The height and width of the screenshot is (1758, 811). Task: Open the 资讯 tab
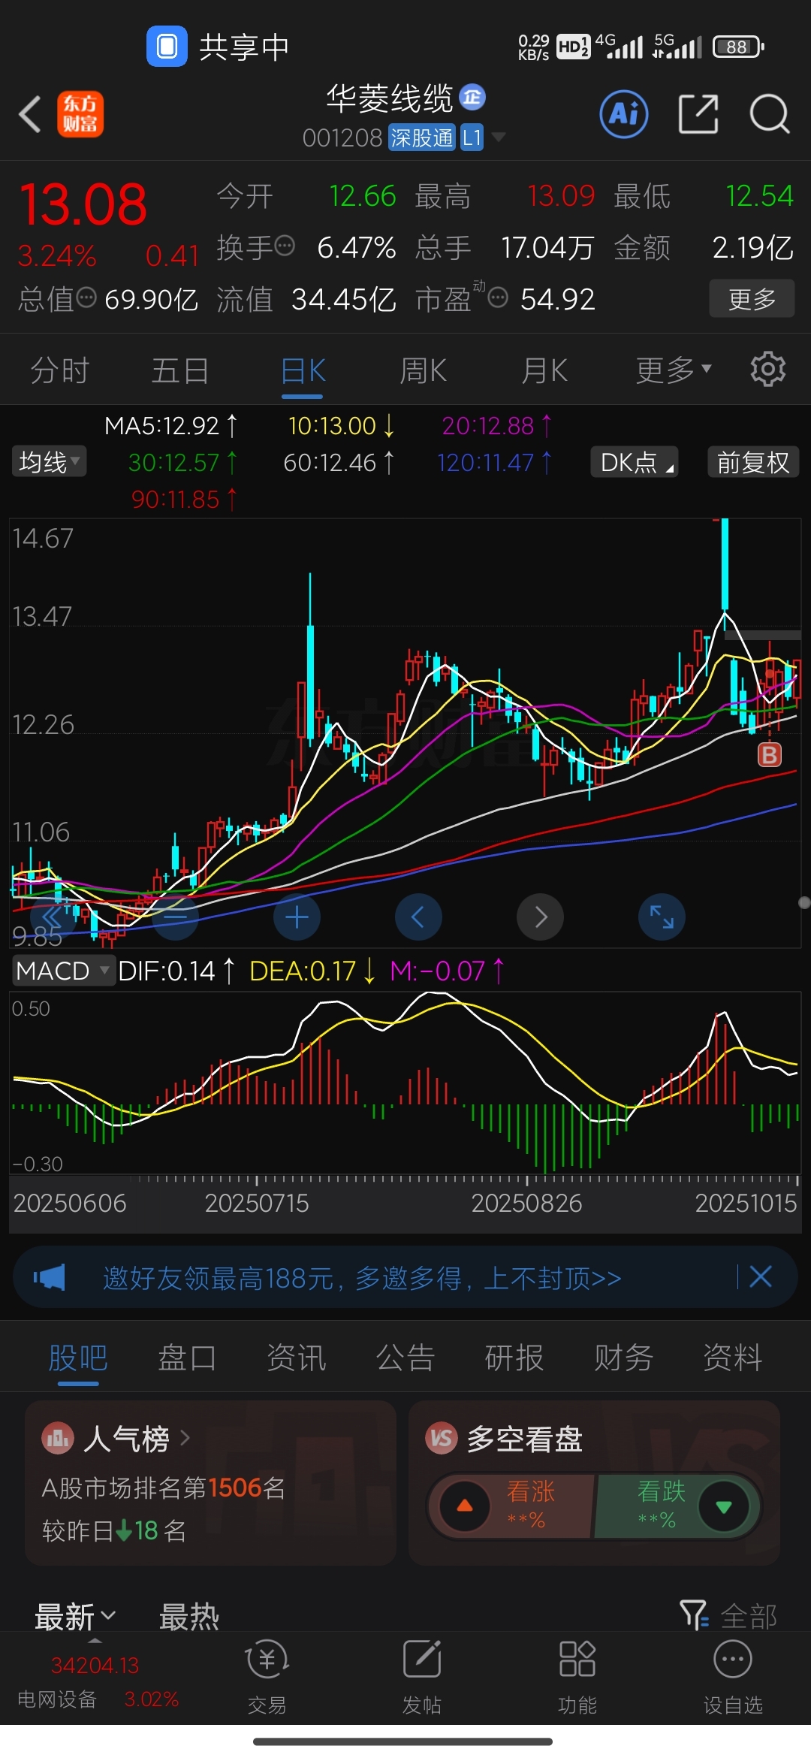pos(296,1358)
